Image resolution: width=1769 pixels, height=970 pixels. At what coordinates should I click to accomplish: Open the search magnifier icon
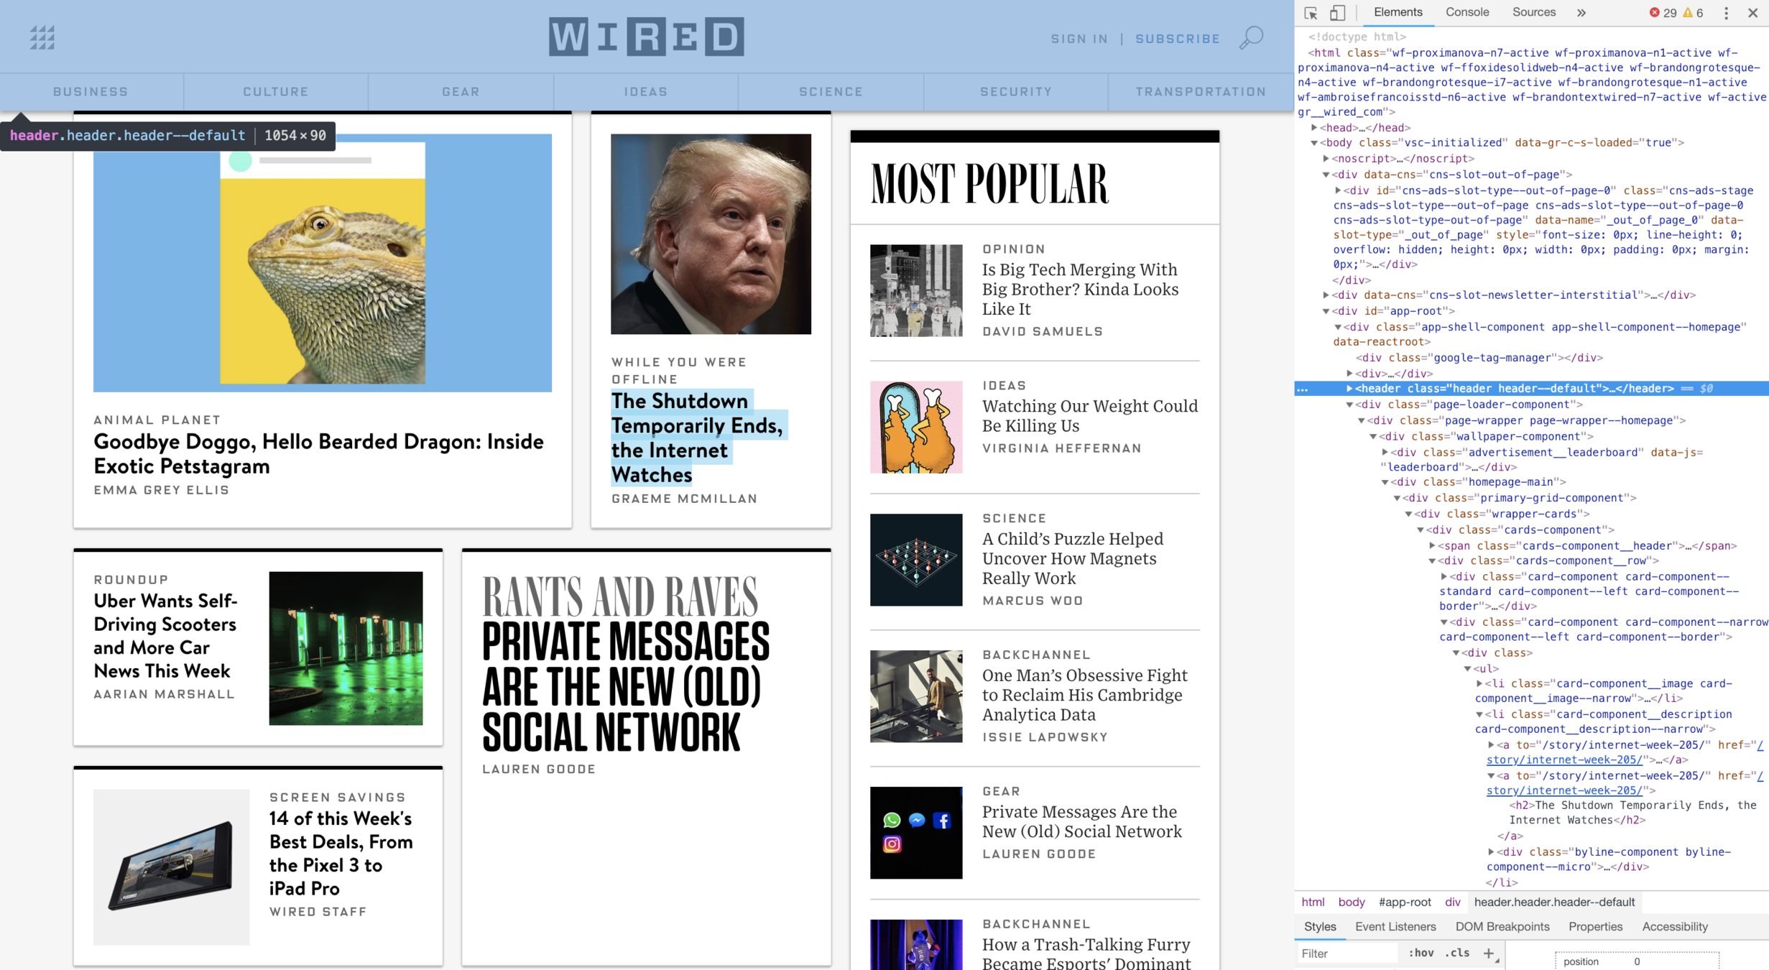click(1251, 37)
